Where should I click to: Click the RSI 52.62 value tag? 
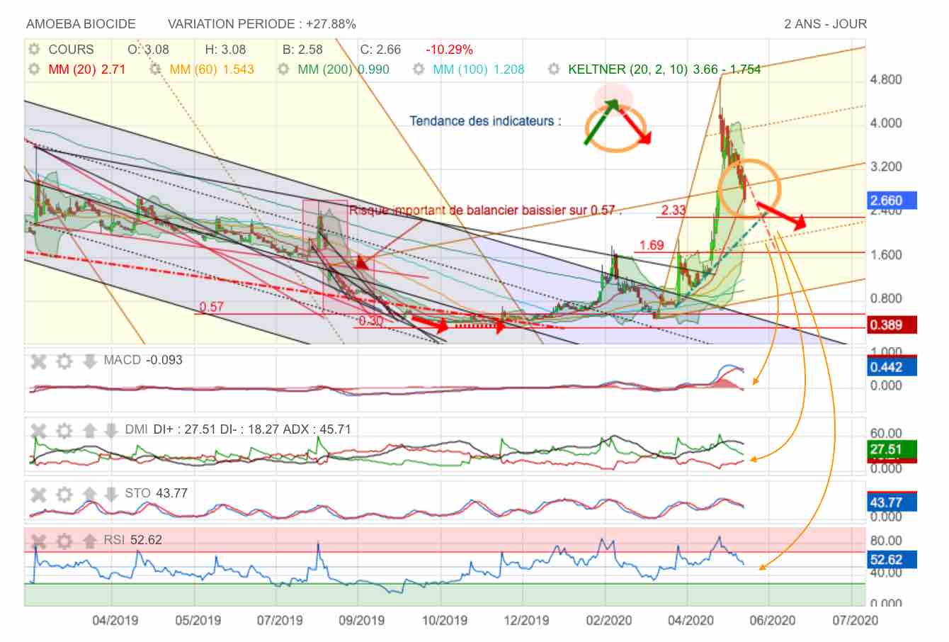892,559
